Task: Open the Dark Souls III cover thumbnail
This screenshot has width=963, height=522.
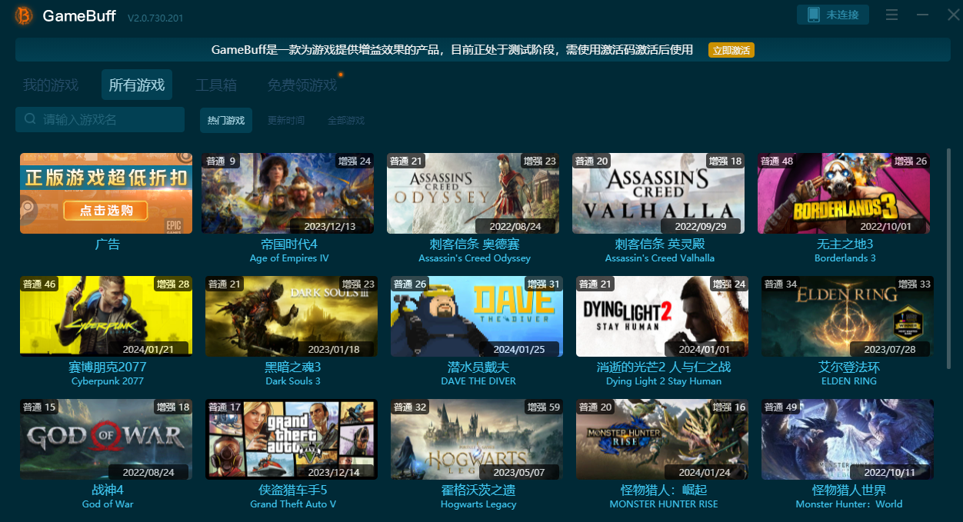Action: pos(292,316)
